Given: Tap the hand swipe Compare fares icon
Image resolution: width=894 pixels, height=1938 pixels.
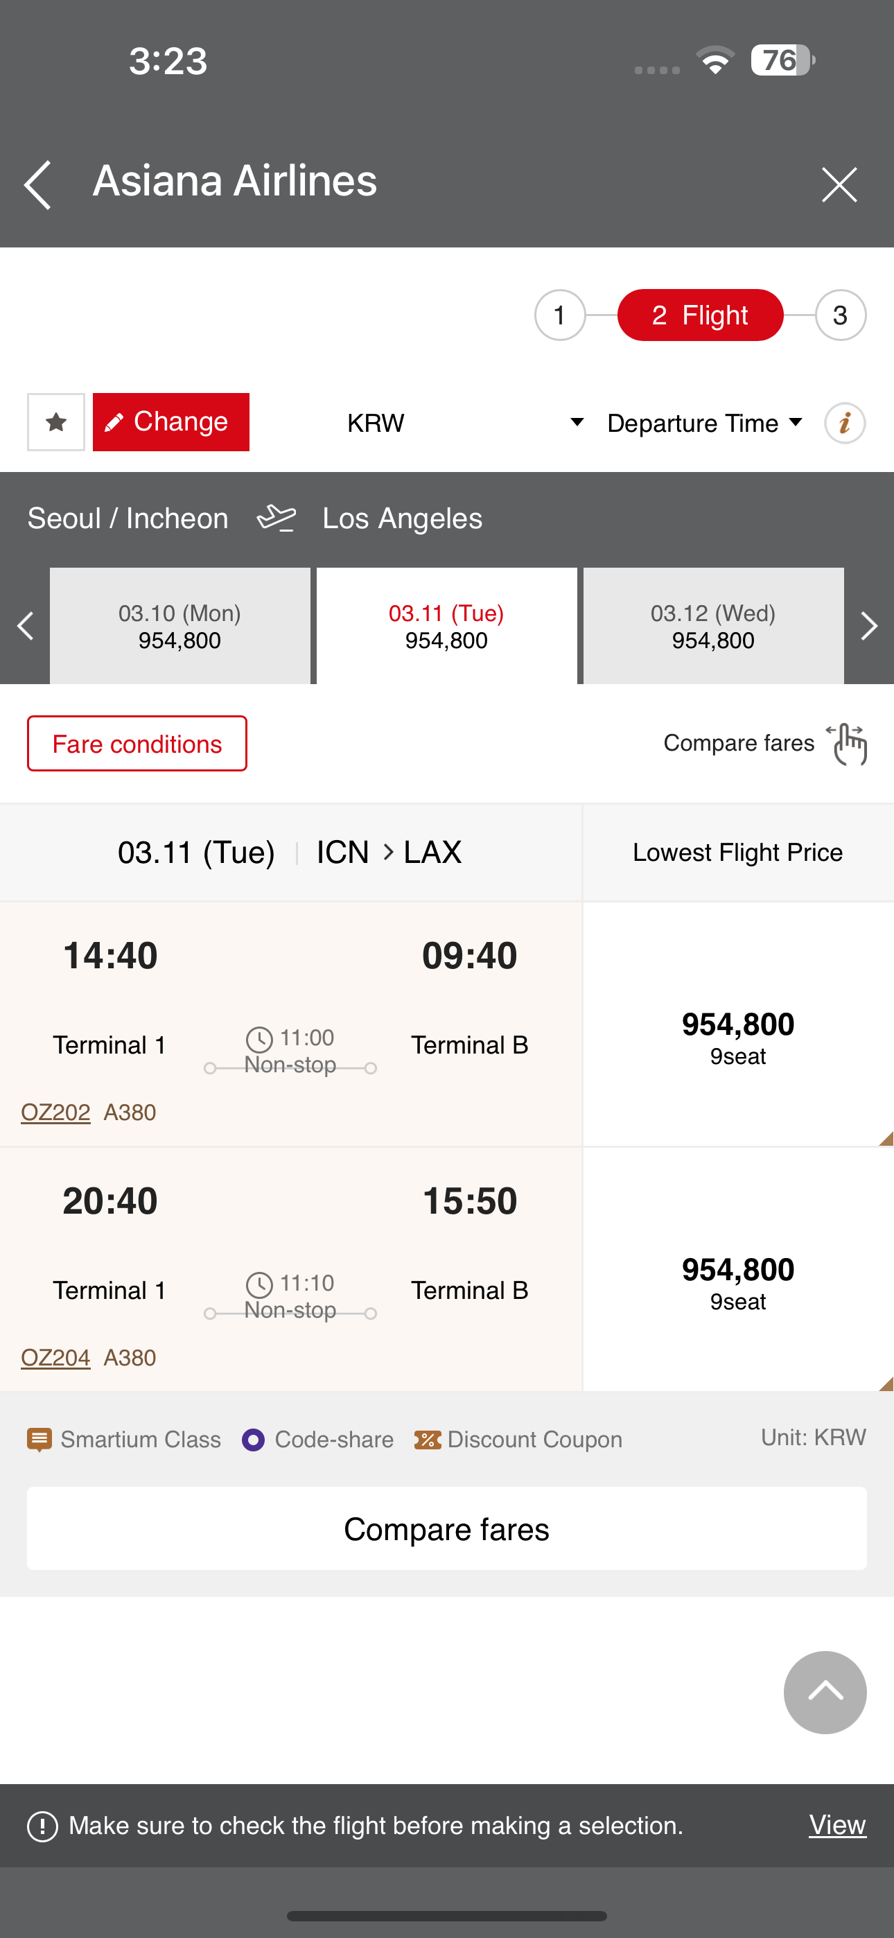Looking at the screenshot, I should pyautogui.click(x=848, y=743).
